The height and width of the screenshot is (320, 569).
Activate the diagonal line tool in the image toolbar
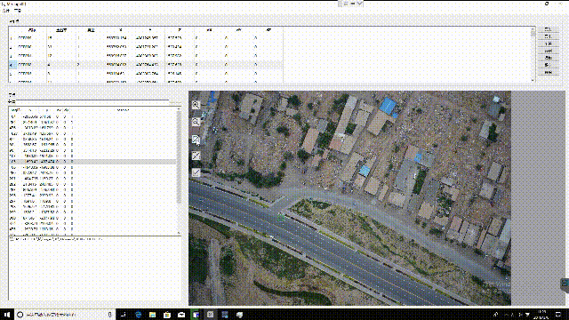[196, 156]
